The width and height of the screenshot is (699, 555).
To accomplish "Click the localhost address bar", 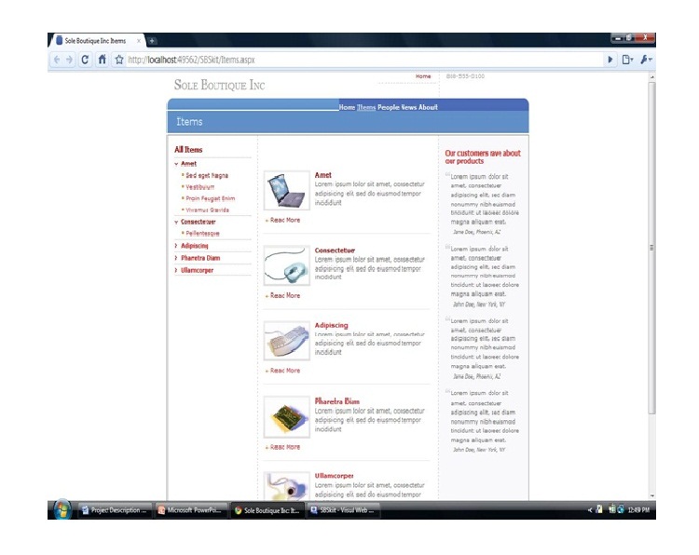I will click(363, 60).
